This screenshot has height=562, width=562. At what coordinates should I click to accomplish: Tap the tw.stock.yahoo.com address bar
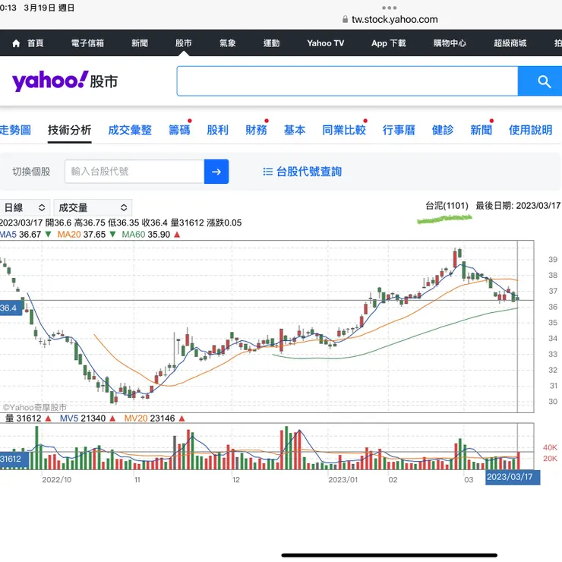coord(395,19)
